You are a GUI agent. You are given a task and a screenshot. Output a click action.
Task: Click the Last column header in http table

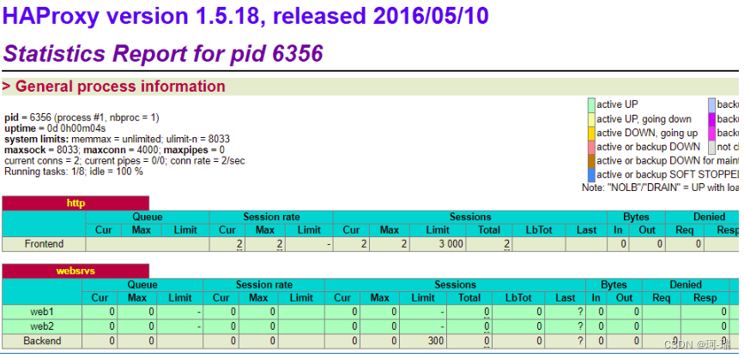(586, 230)
